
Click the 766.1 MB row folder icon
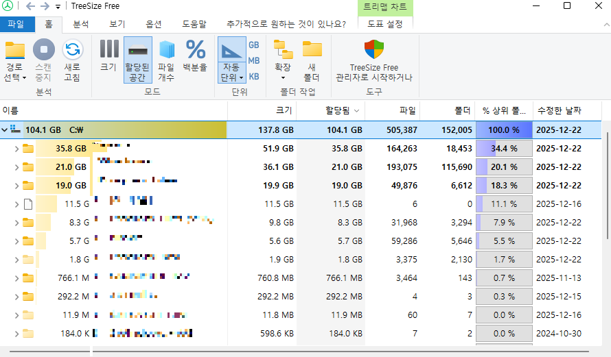tap(28, 278)
